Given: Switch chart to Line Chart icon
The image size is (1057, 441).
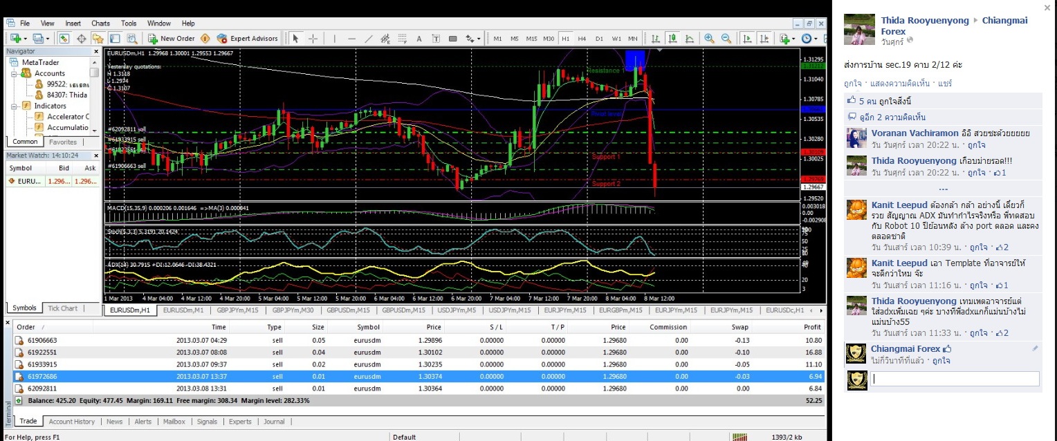Looking at the screenshot, I should [690, 39].
